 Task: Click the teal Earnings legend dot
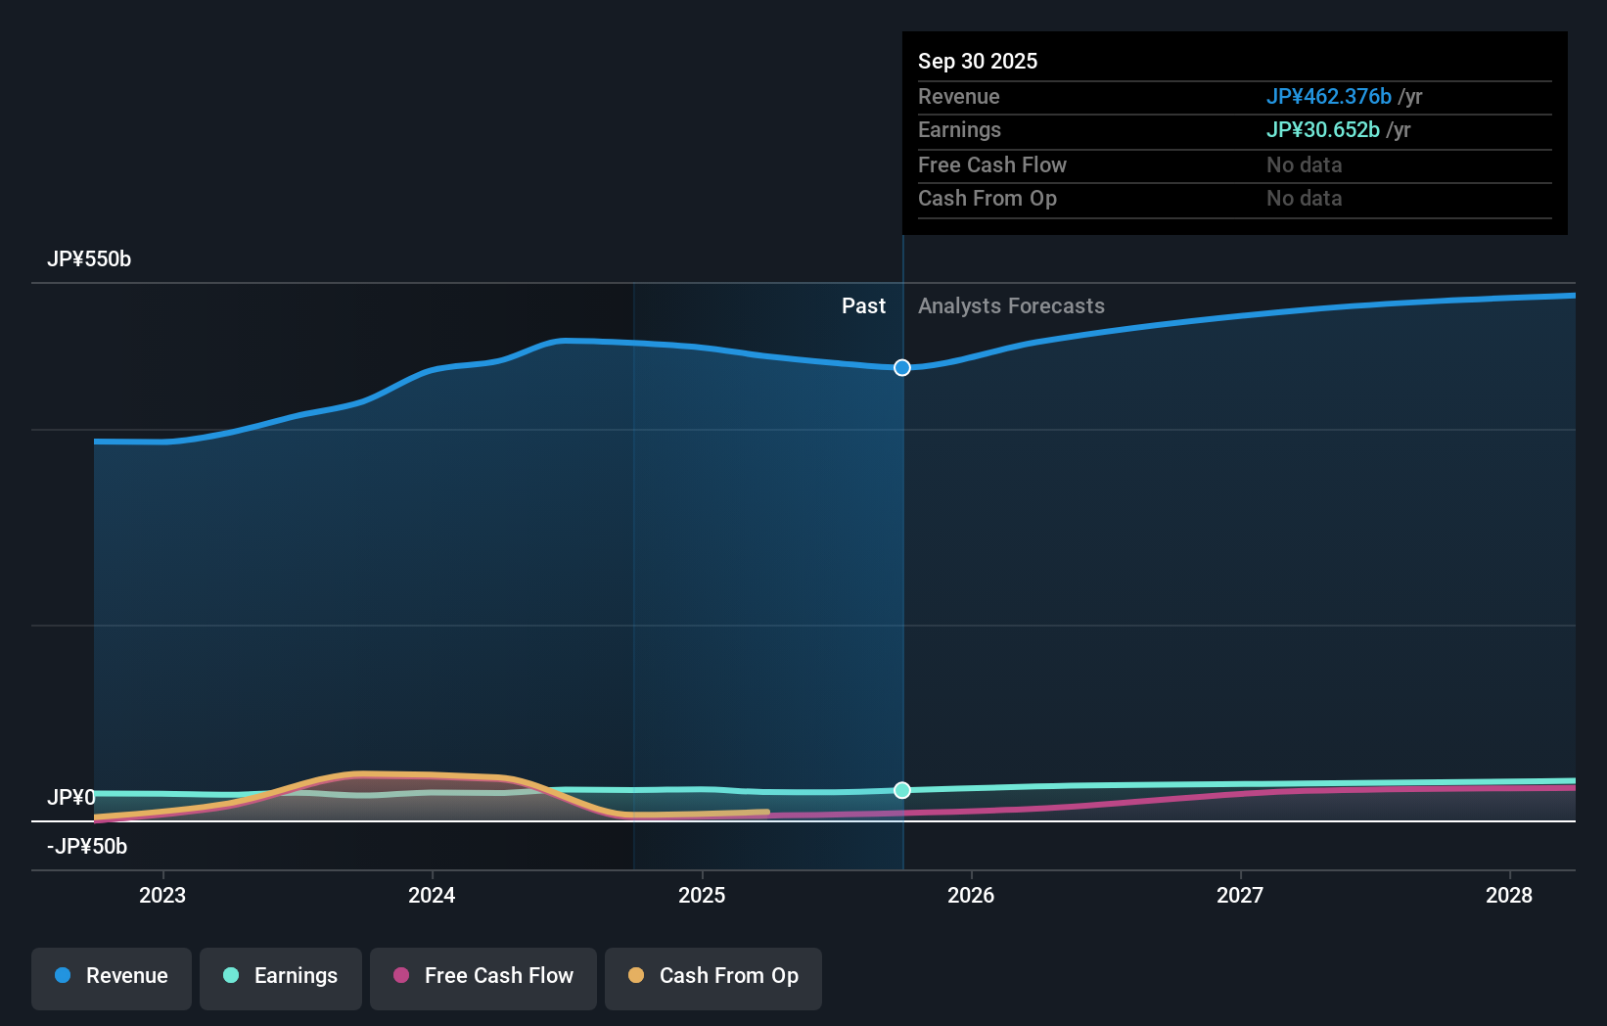click(229, 976)
